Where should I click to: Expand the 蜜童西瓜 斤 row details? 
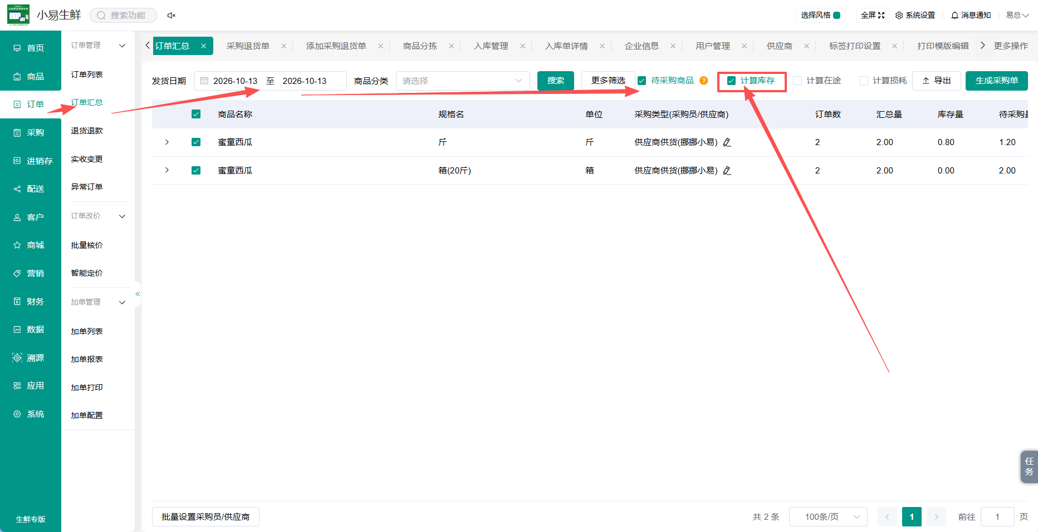(167, 142)
